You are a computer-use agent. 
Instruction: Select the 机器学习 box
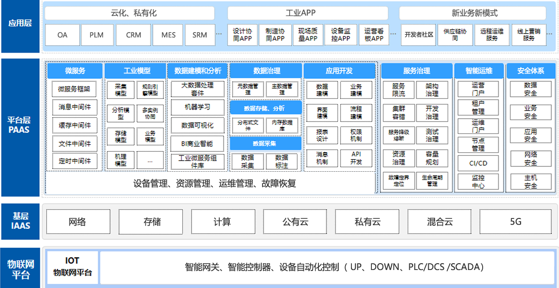[x=197, y=107]
